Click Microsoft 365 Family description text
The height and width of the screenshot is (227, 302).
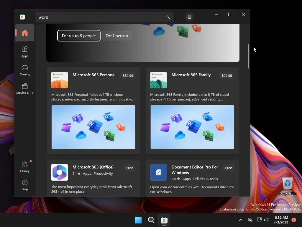click(190, 97)
